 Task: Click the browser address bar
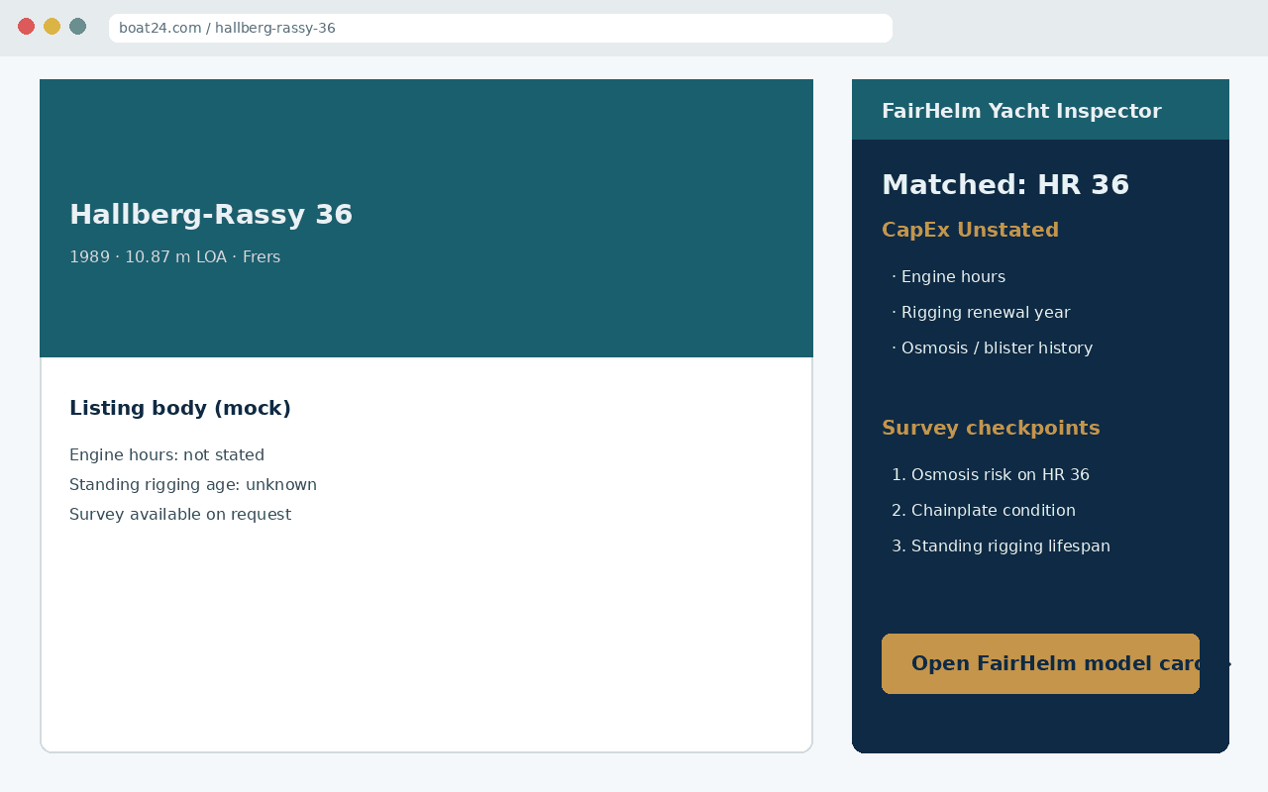point(500,28)
